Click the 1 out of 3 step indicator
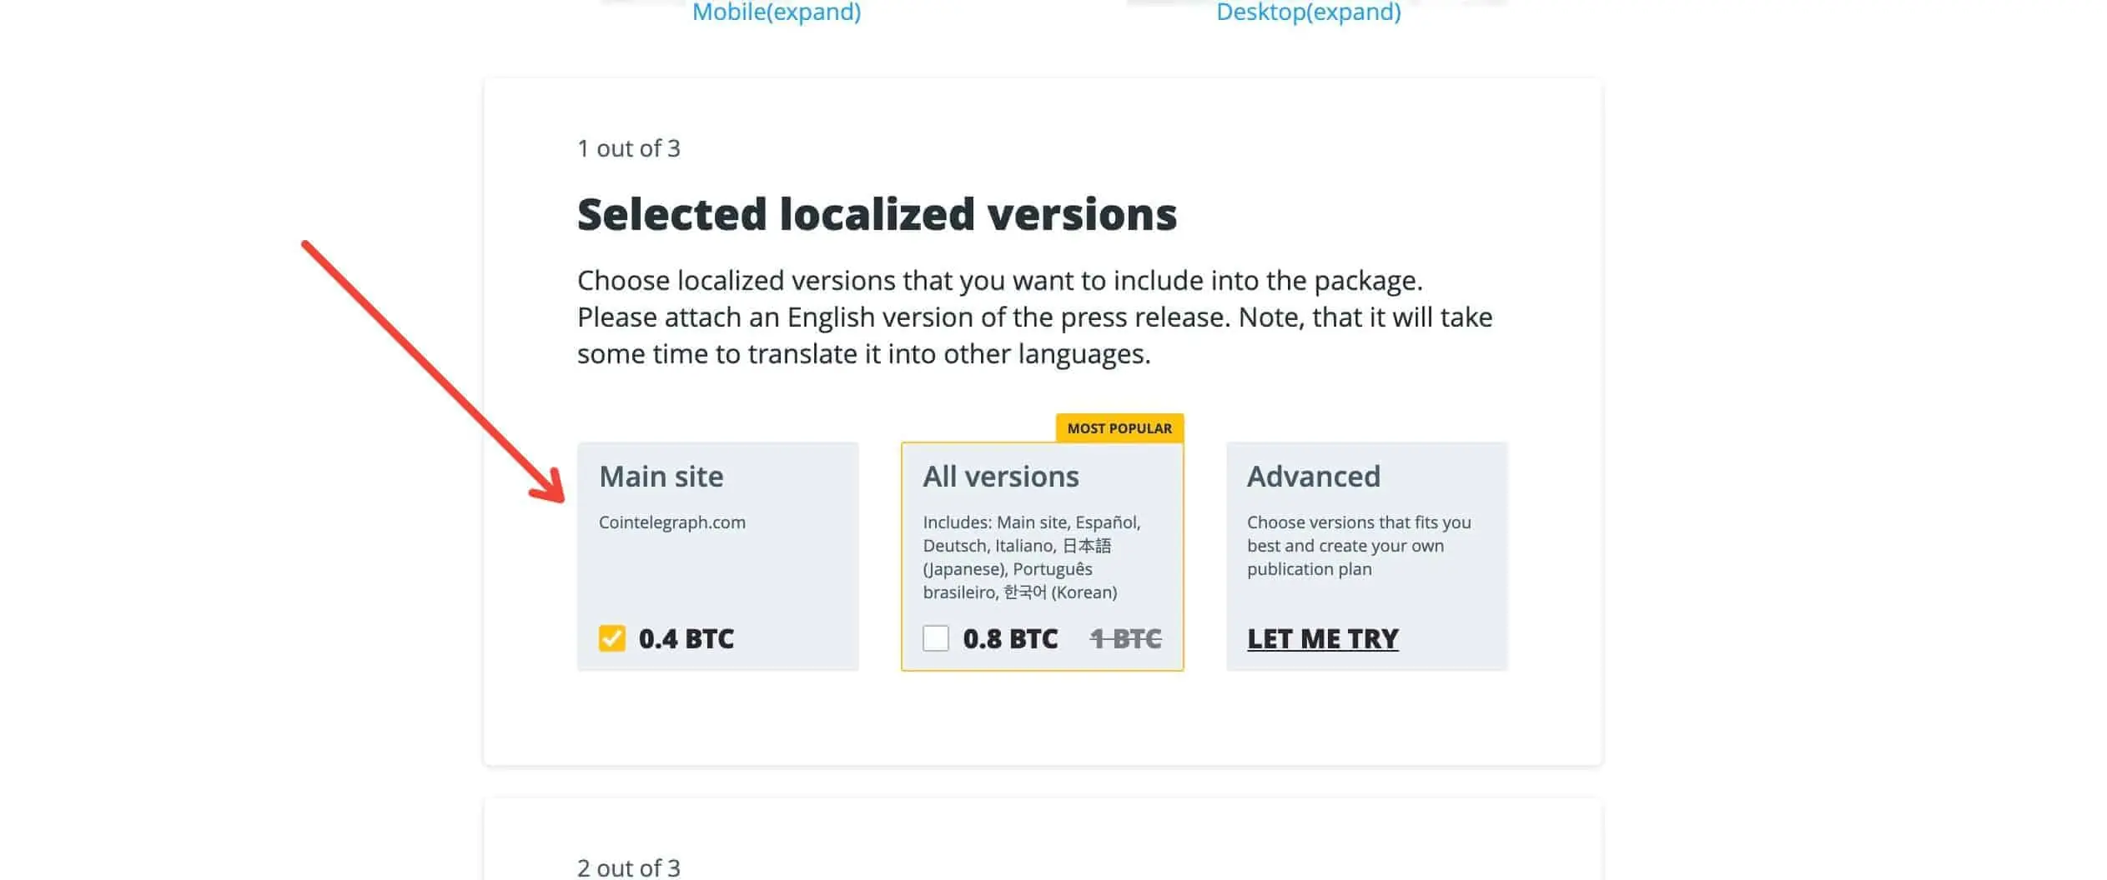This screenshot has height=880, width=2107. 628,147
